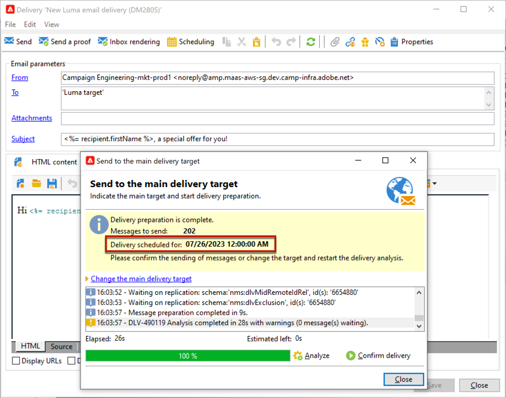506x398 pixels.
Task: Click the green Refresh icon
Action: click(310, 42)
